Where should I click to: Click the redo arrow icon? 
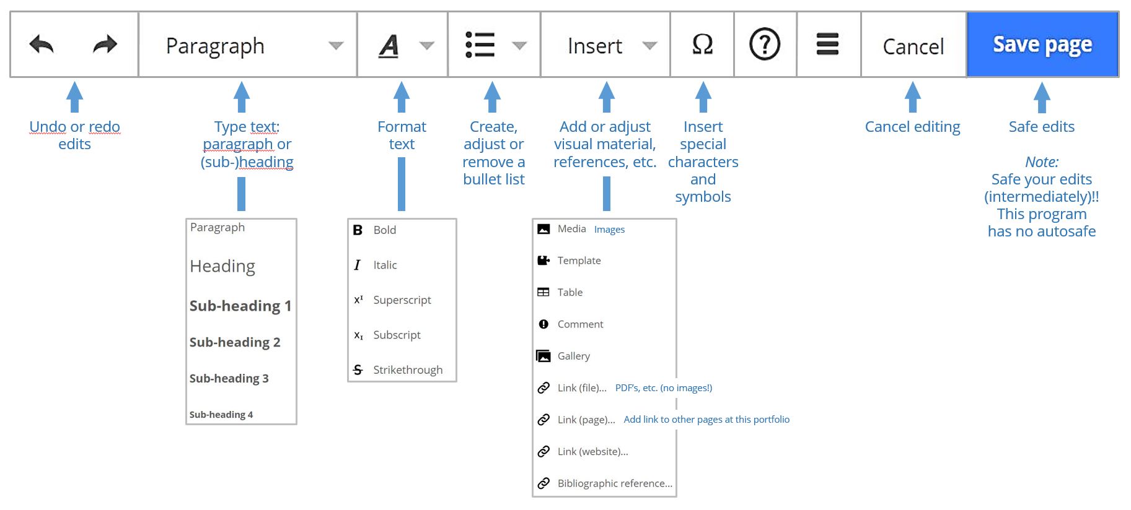pos(105,45)
